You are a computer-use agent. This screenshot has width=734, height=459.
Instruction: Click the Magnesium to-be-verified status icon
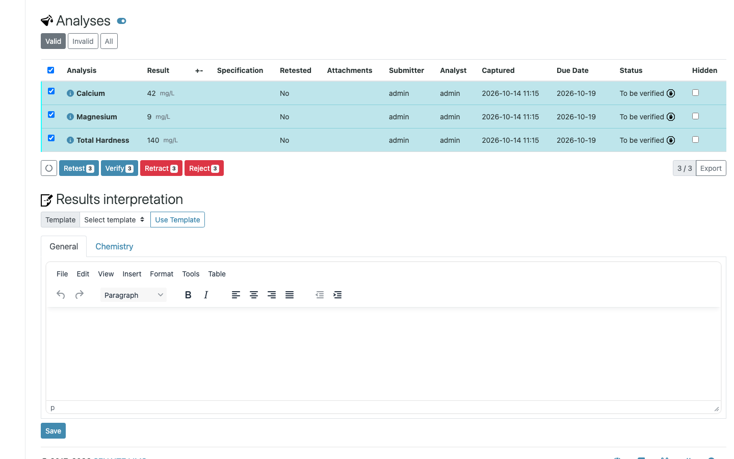pos(671,117)
